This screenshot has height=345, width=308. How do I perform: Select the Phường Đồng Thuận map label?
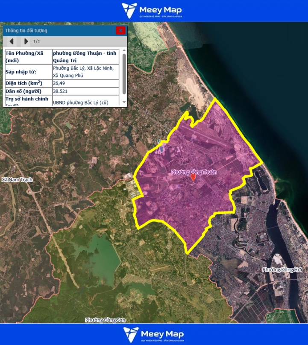[194, 172]
